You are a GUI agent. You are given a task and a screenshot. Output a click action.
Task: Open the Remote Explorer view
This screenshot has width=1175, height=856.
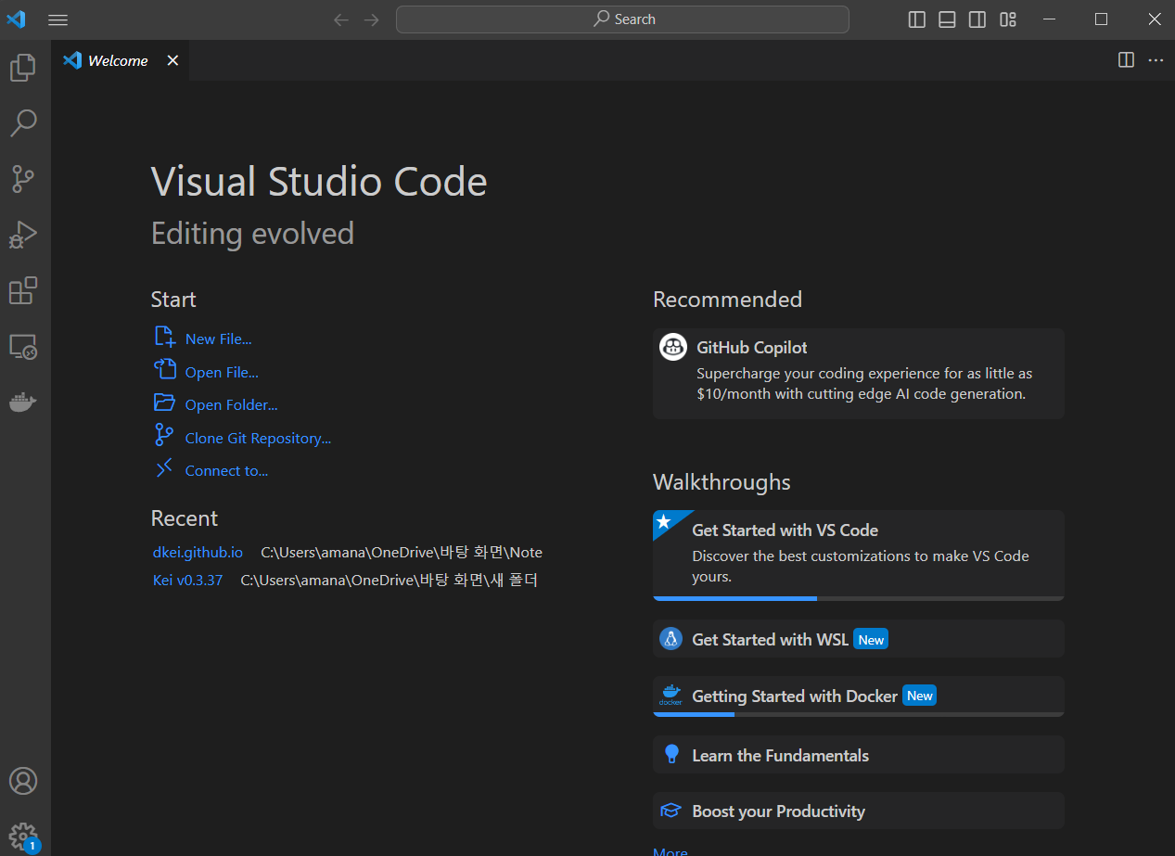[23, 347]
